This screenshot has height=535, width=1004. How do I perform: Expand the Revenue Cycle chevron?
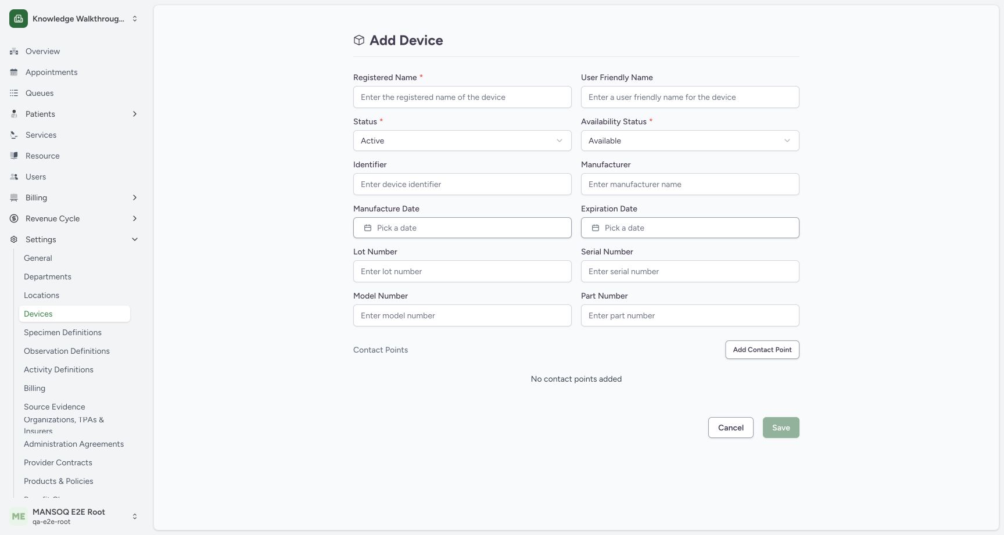tap(135, 218)
